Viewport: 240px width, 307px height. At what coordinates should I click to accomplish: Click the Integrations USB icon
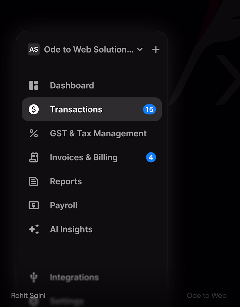point(34,277)
